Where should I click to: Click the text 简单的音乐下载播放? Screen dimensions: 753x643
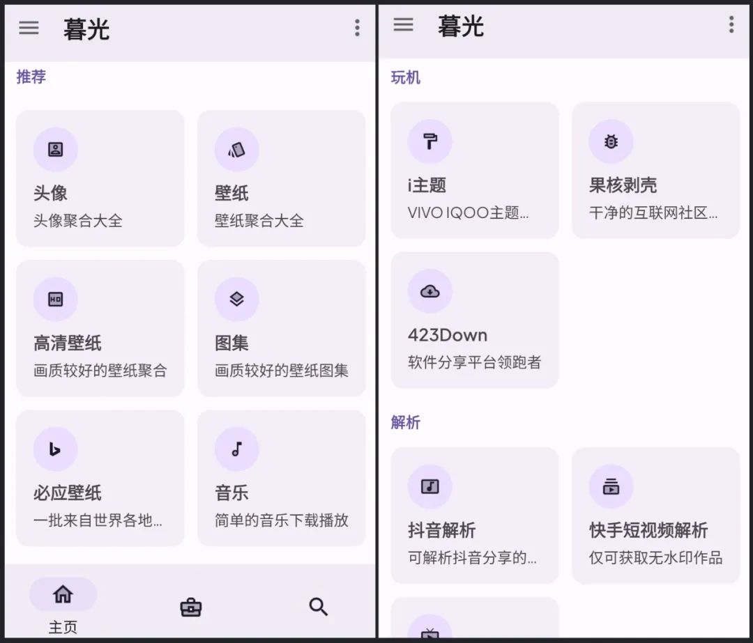click(x=282, y=520)
